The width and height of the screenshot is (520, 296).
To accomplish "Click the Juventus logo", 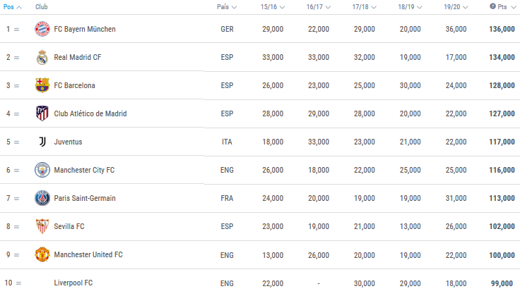I will point(42,142).
